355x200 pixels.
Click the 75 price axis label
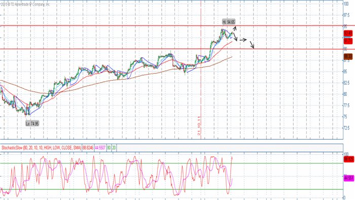345,117
